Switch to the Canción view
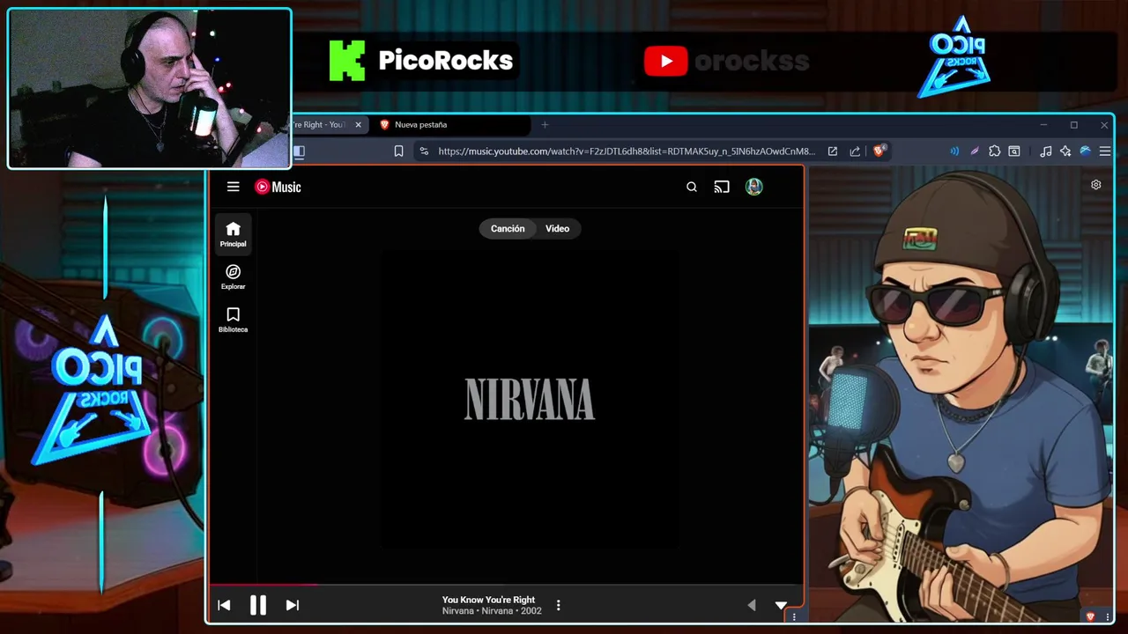Image resolution: width=1128 pixels, height=634 pixels. pos(508,229)
